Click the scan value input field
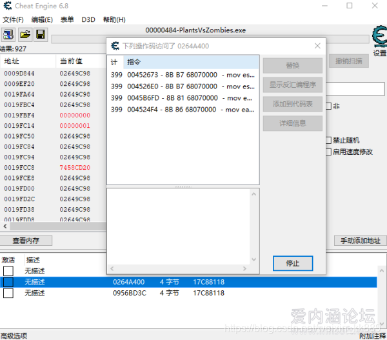The image size is (387, 340). (355, 89)
